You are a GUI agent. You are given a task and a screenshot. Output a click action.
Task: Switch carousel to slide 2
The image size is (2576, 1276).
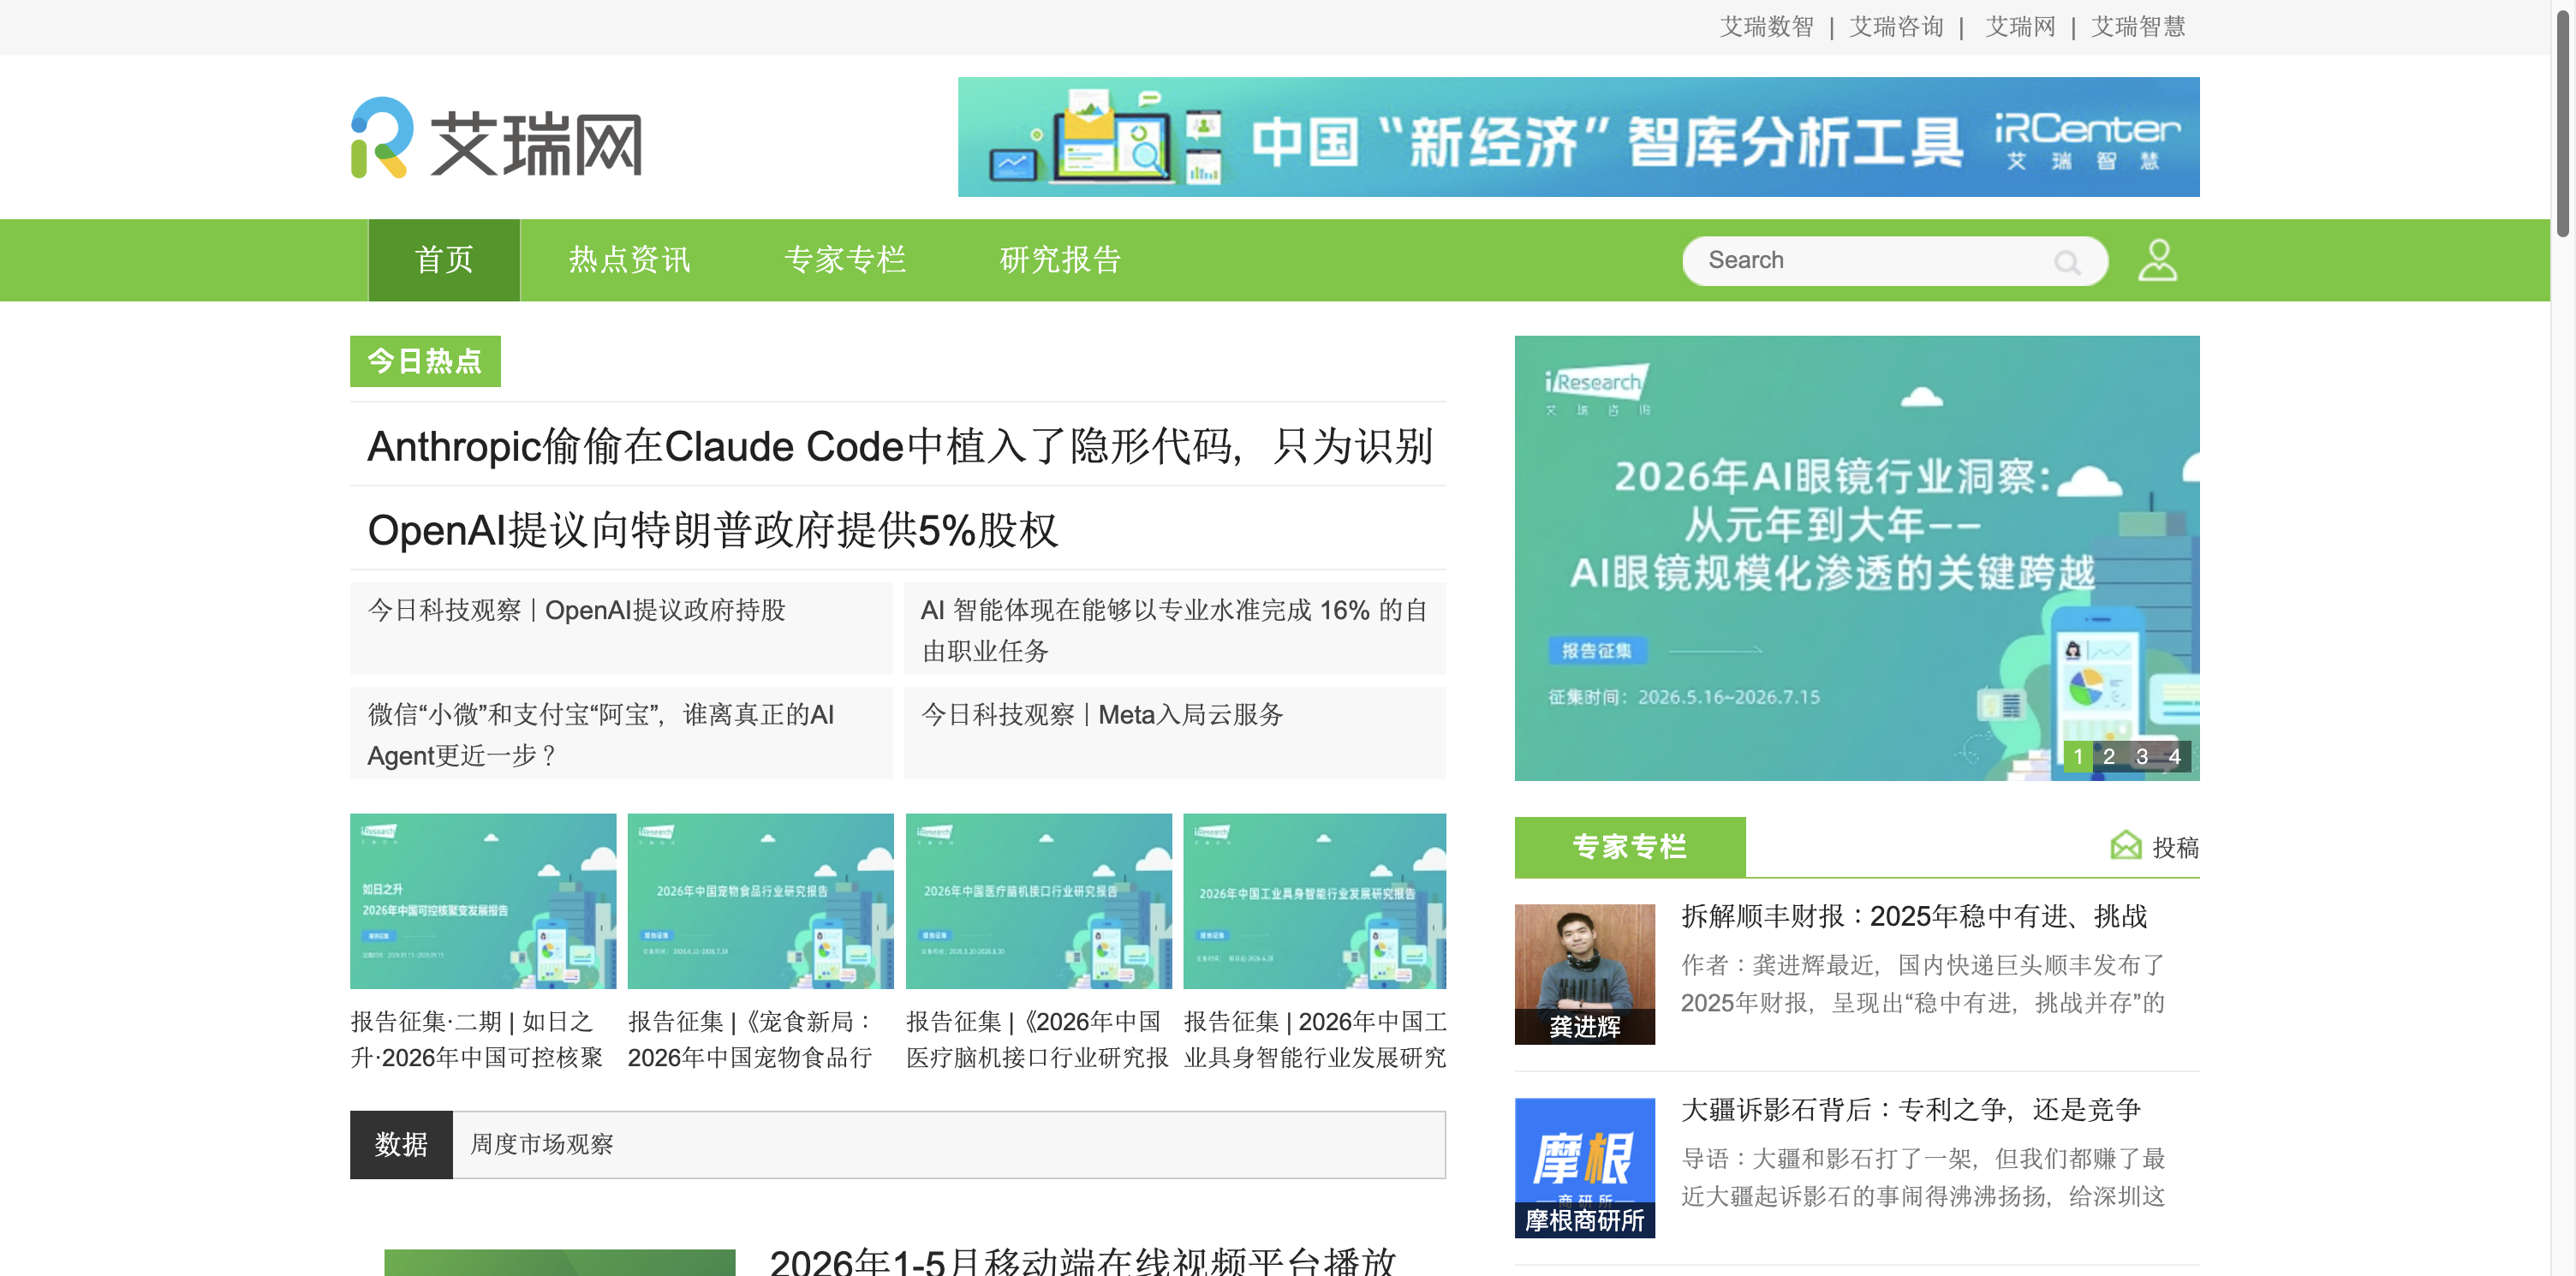click(2109, 757)
